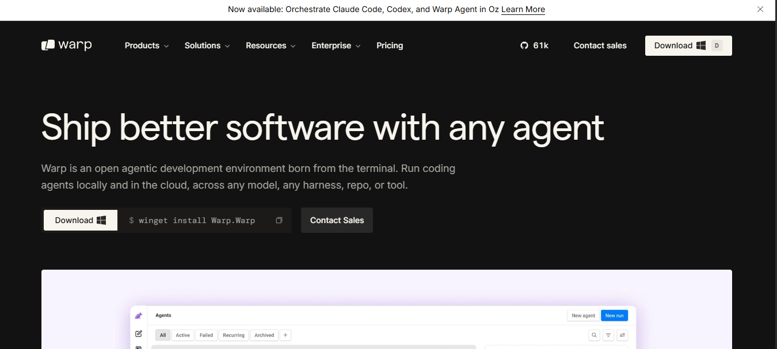Follow the Learn More link in the banner
This screenshot has height=349, width=777.
click(x=523, y=9)
